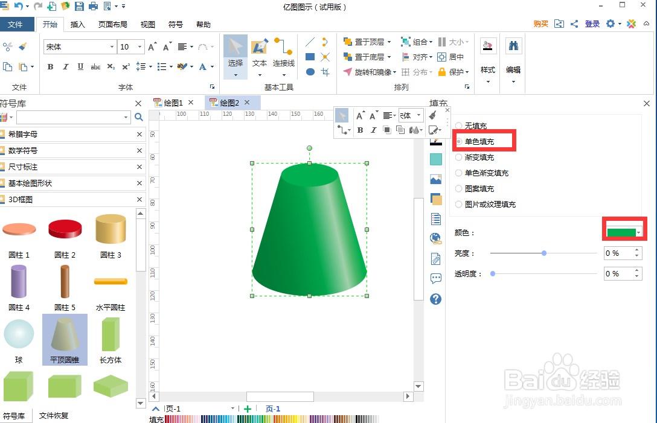657x423 pixels.
Task: Apply subscript formatting
Action: point(111,66)
